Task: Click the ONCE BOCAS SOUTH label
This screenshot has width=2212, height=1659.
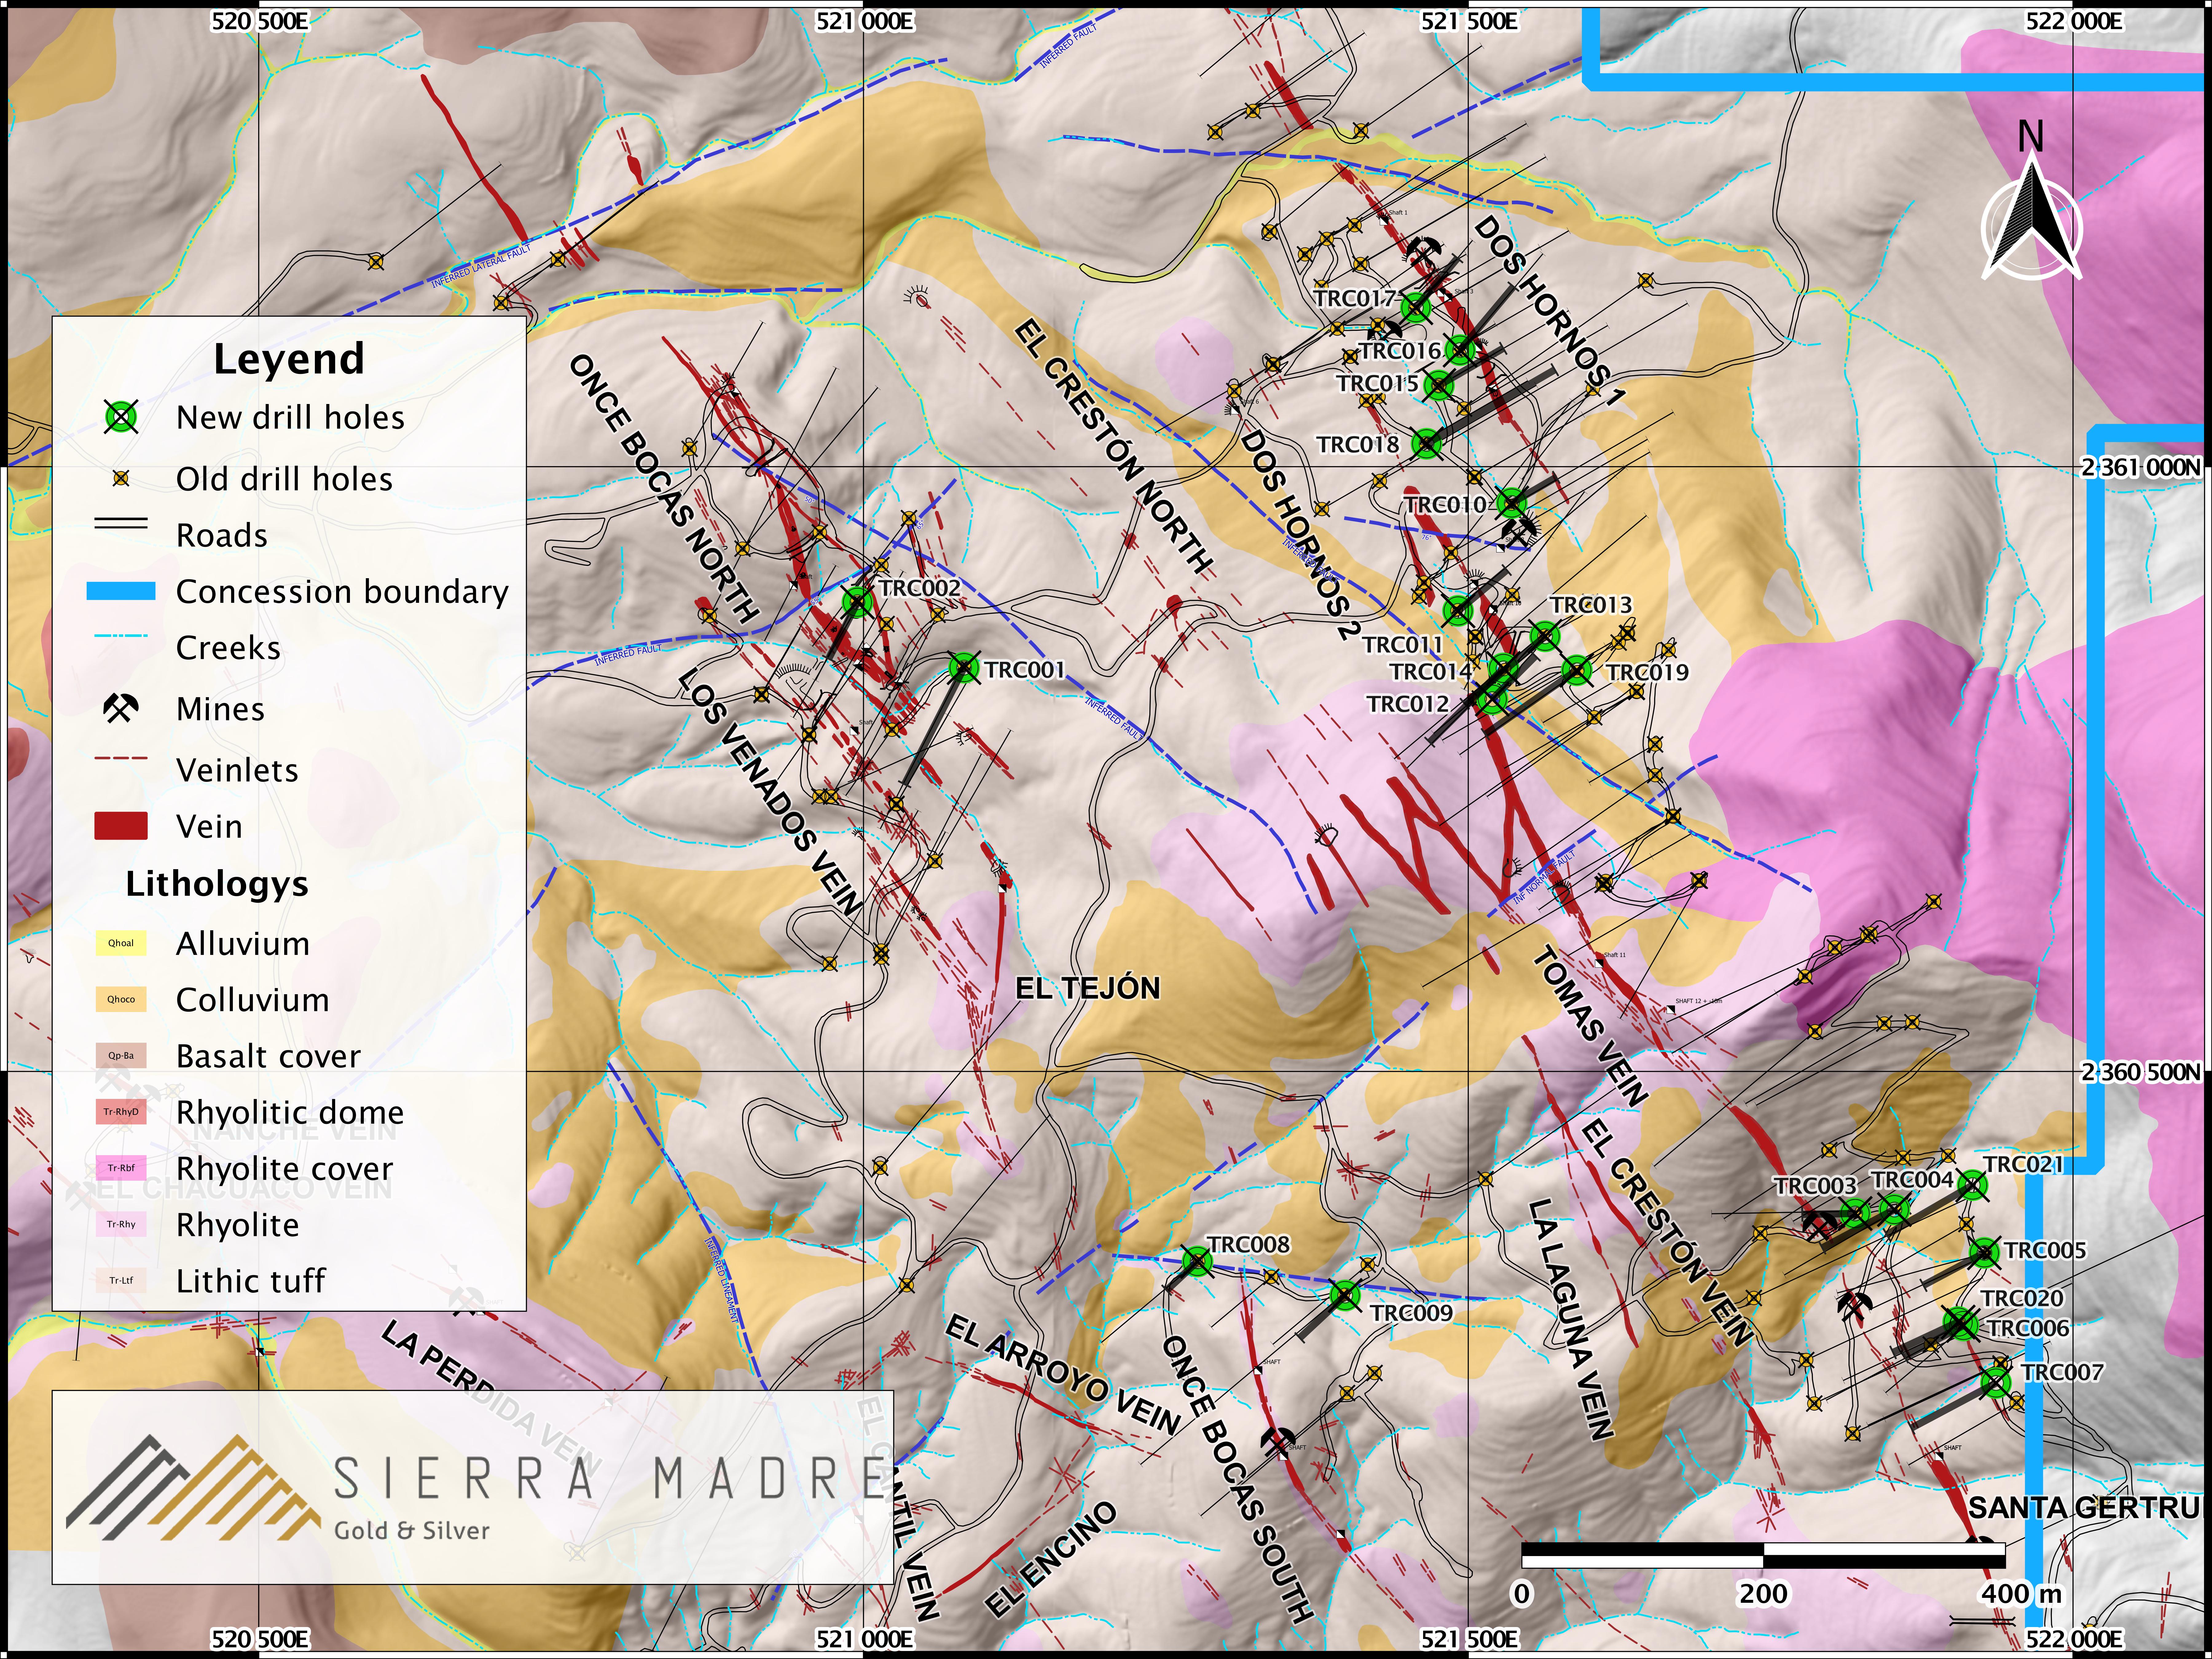Action: 1237,1479
